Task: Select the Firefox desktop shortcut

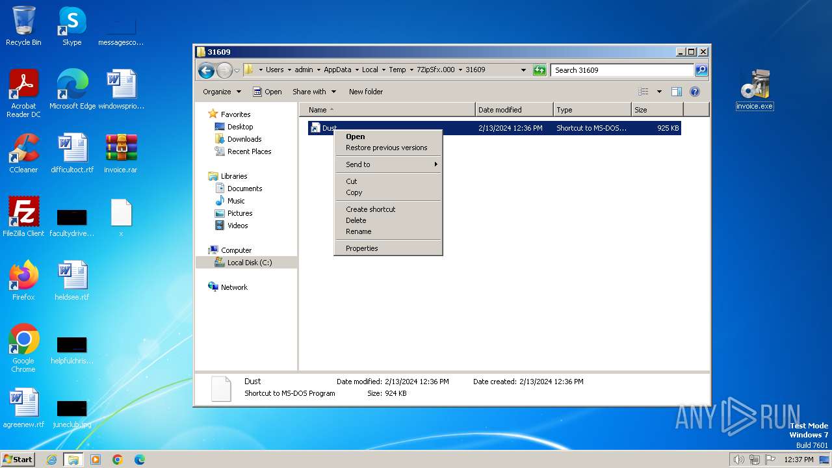Action: [x=23, y=281]
